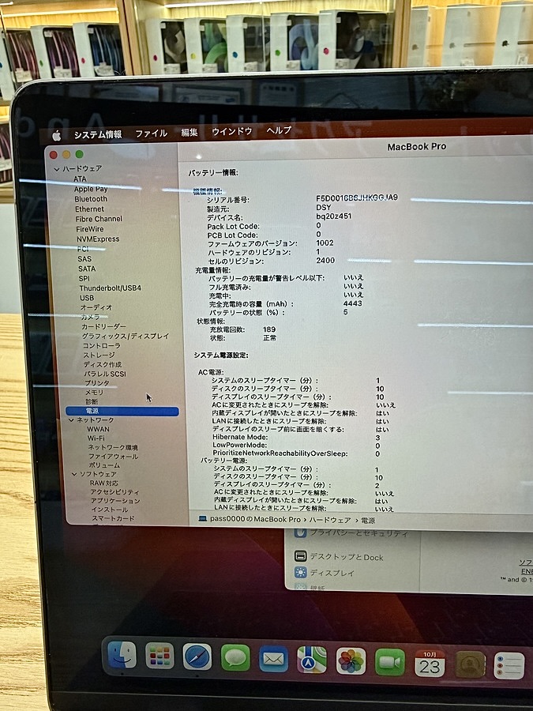Select スマートカード in the sidebar
Image resolution: width=533 pixels, height=711 pixels.
(x=113, y=518)
